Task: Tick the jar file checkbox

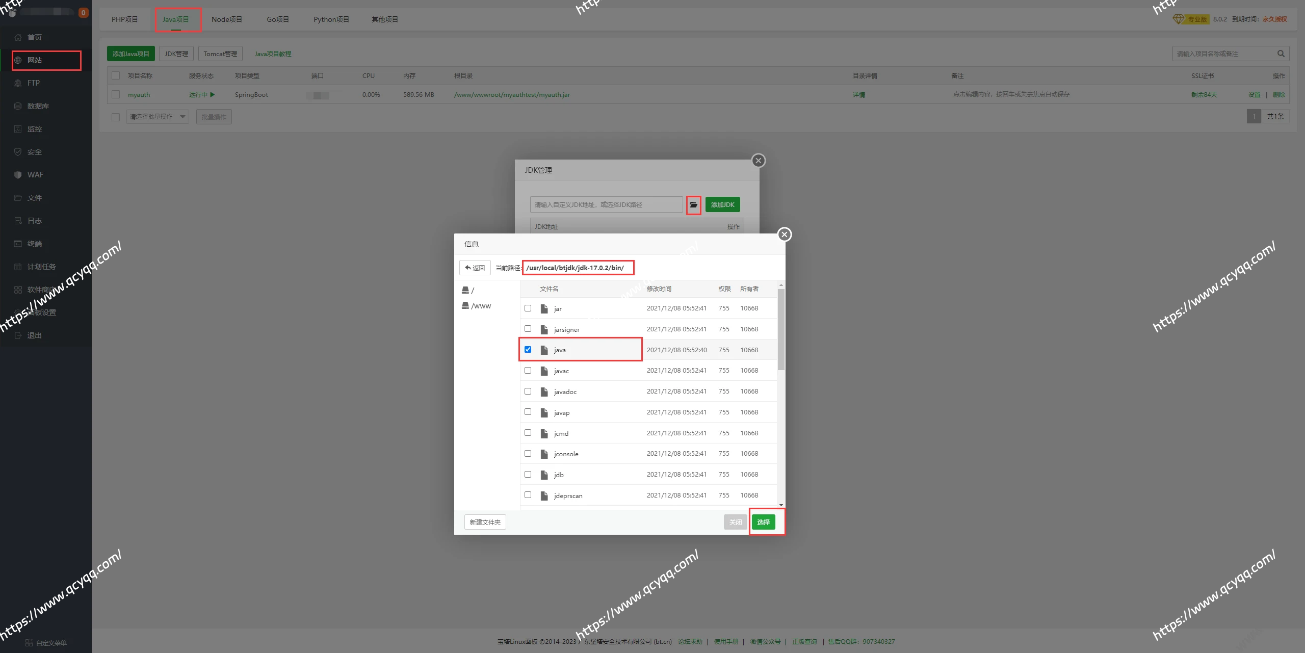Action: tap(528, 308)
